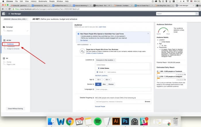Open the maximum age 65+ dropdown
Screen dimensions: 201x127
tap(108, 80)
